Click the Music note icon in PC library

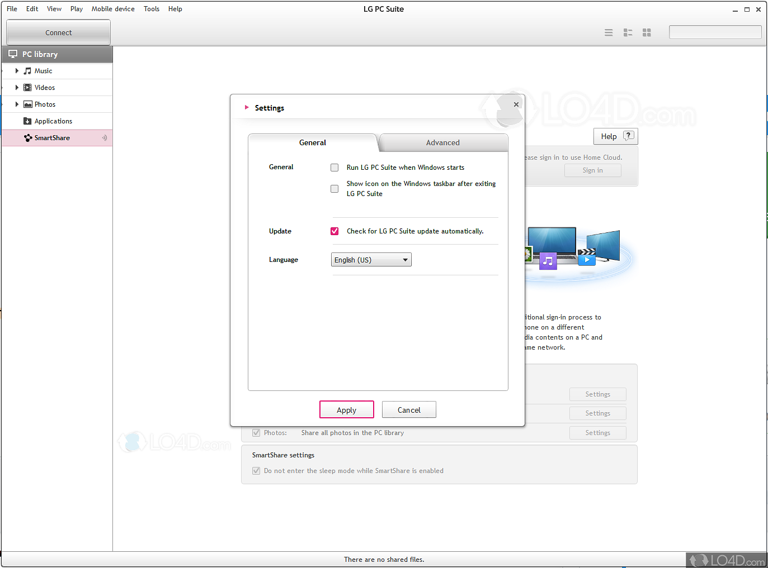(27, 71)
